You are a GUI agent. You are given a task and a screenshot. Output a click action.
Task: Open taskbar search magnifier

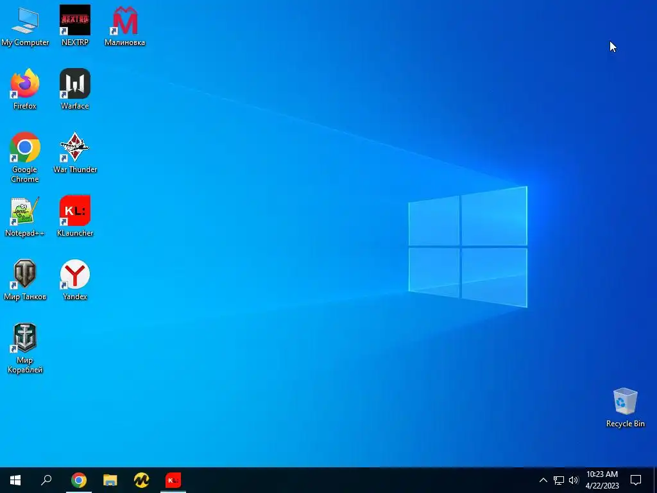pyautogui.click(x=46, y=480)
